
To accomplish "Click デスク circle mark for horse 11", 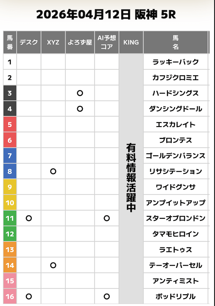I will point(29,218).
